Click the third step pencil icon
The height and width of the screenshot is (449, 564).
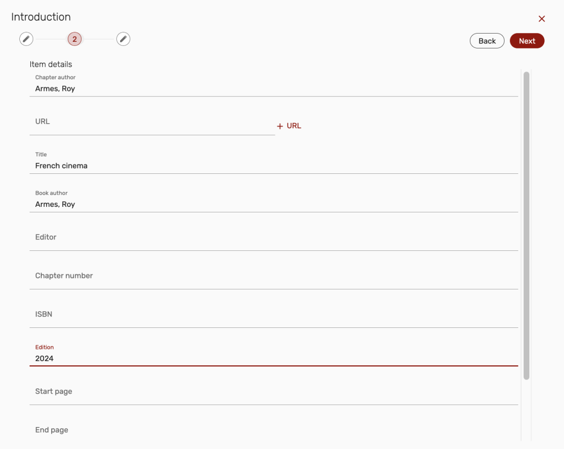coord(123,39)
